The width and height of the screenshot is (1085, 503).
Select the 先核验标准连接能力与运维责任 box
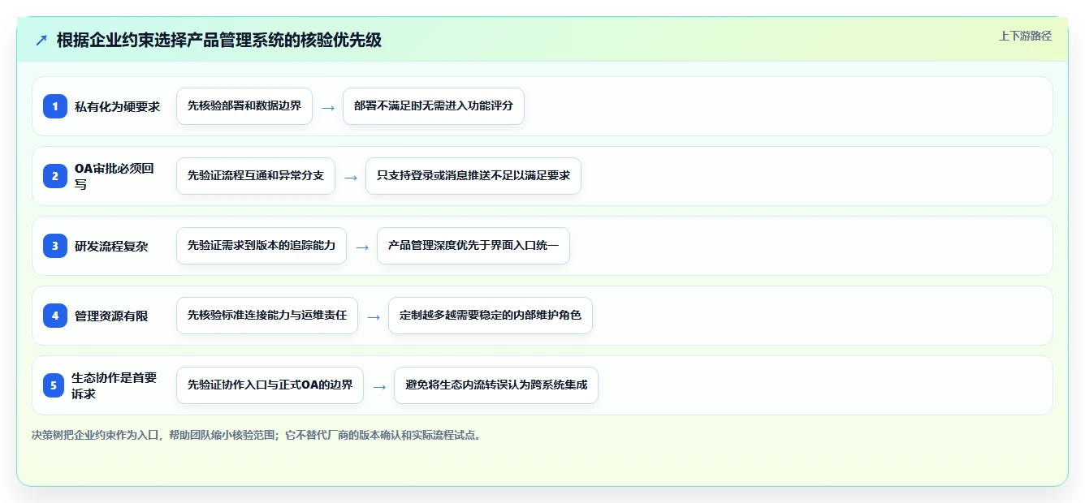click(267, 316)
